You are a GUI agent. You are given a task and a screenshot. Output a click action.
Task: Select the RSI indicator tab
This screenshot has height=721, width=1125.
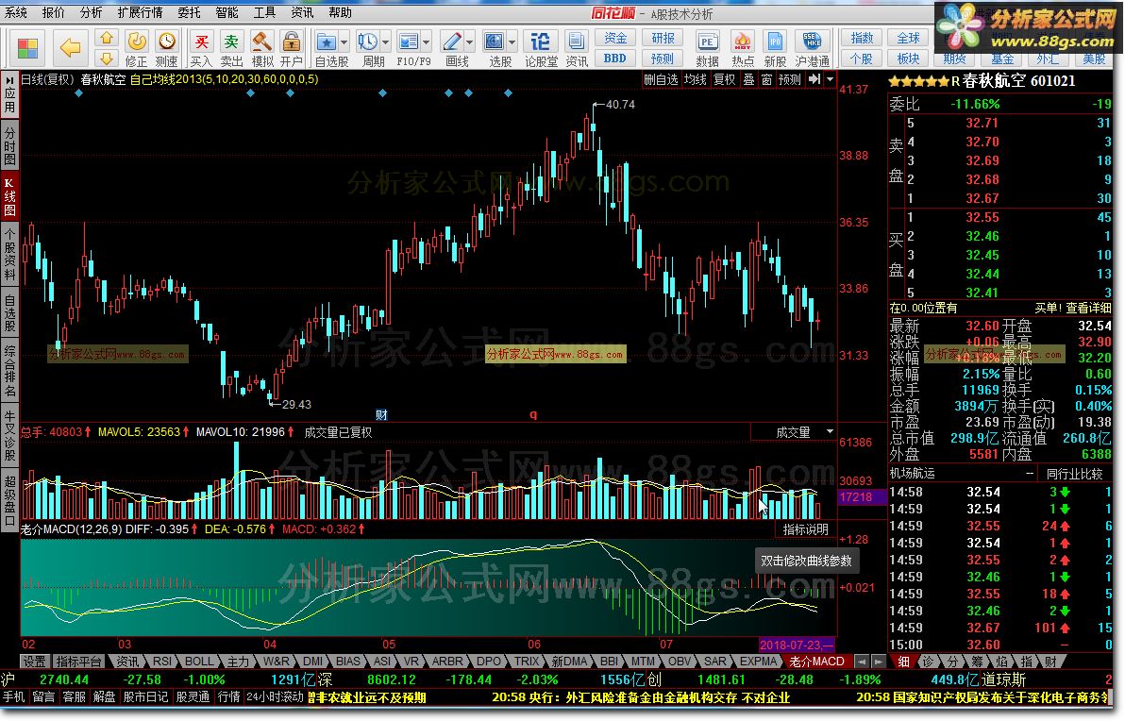pyautogui.click(x=162, y=662)
